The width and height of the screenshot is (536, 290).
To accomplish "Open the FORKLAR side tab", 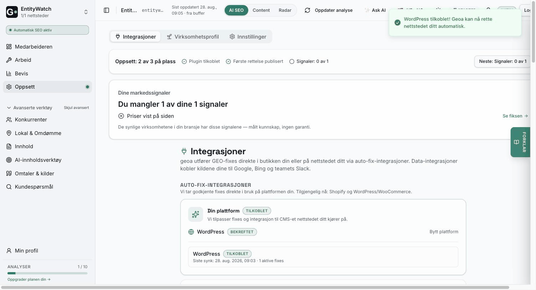I will (x=520, y=142).
